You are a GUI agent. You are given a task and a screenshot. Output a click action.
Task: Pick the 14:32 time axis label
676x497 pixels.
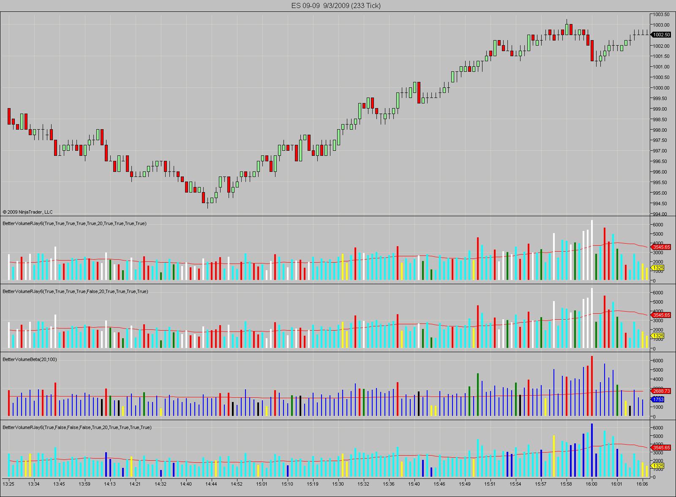pos(161,484)
